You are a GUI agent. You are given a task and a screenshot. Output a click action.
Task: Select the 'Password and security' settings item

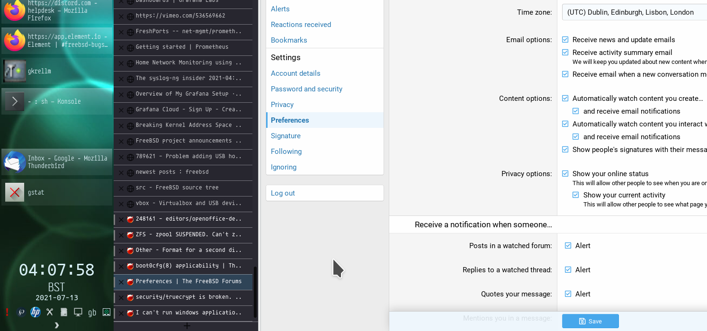point(306,89)
